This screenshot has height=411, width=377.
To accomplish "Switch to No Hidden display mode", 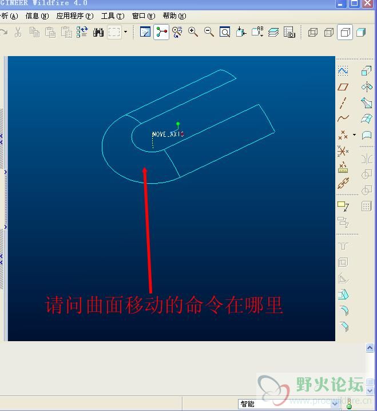I will click(345, 32).
